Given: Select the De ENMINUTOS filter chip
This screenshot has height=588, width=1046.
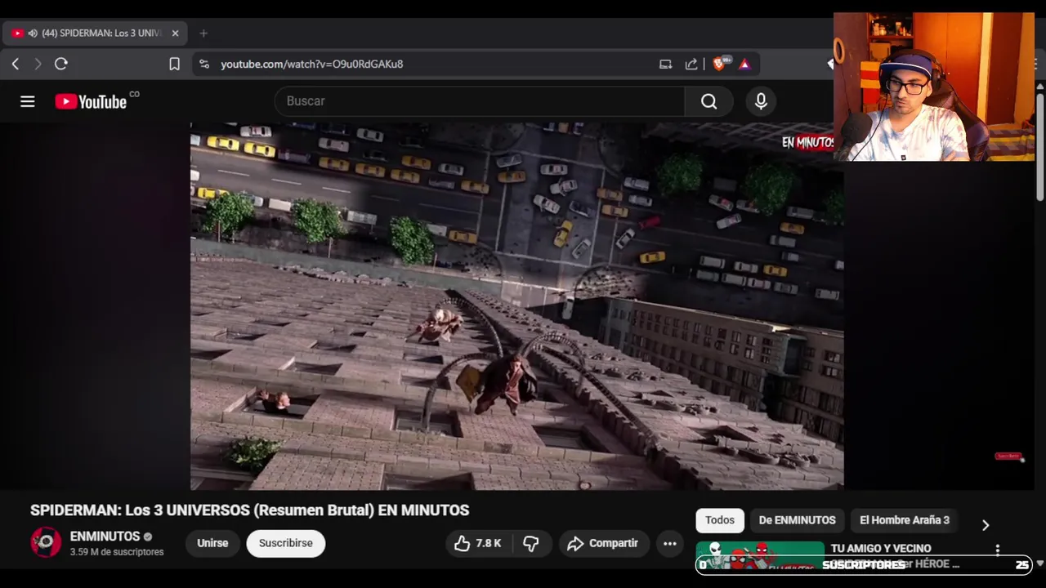Looking at the screenshot, I should (797, 520).
